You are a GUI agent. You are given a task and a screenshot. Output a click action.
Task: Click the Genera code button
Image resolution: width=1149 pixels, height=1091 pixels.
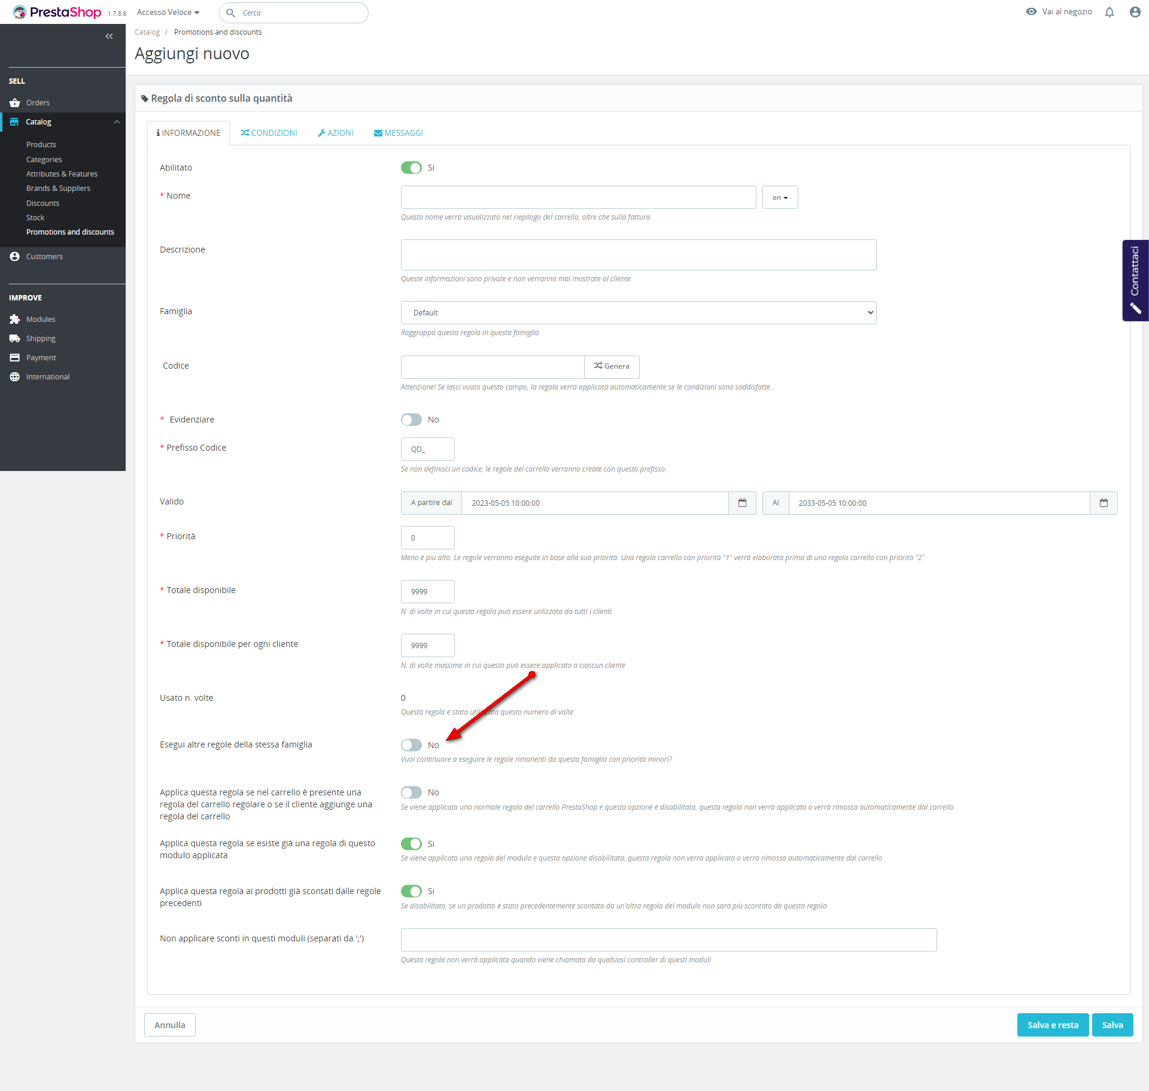click(612, 366)
